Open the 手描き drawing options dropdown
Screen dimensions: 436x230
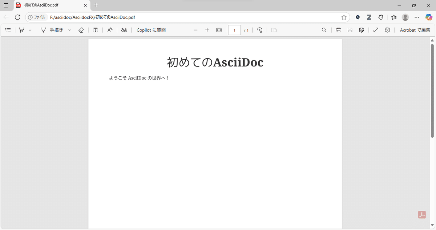[69, 30]
